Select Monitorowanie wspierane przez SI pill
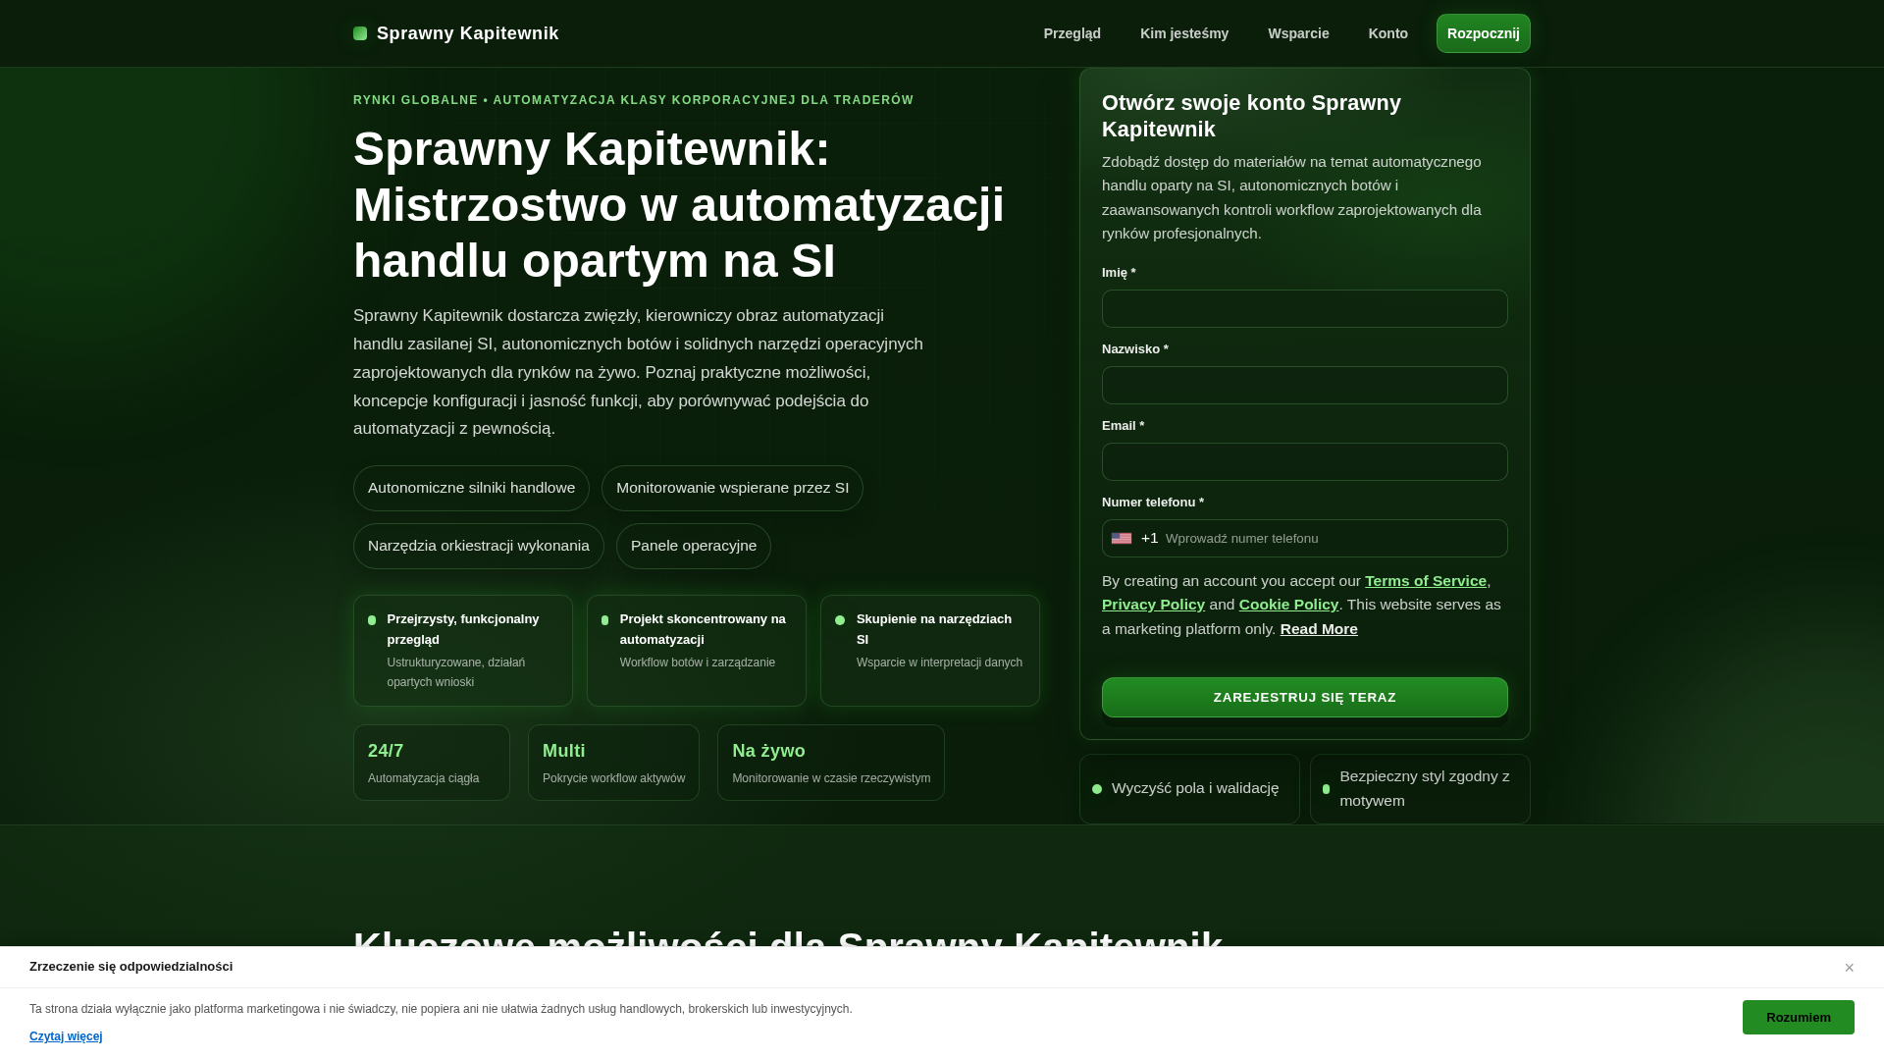This screenshot has height=1060, width=1884. click(732, 488)
